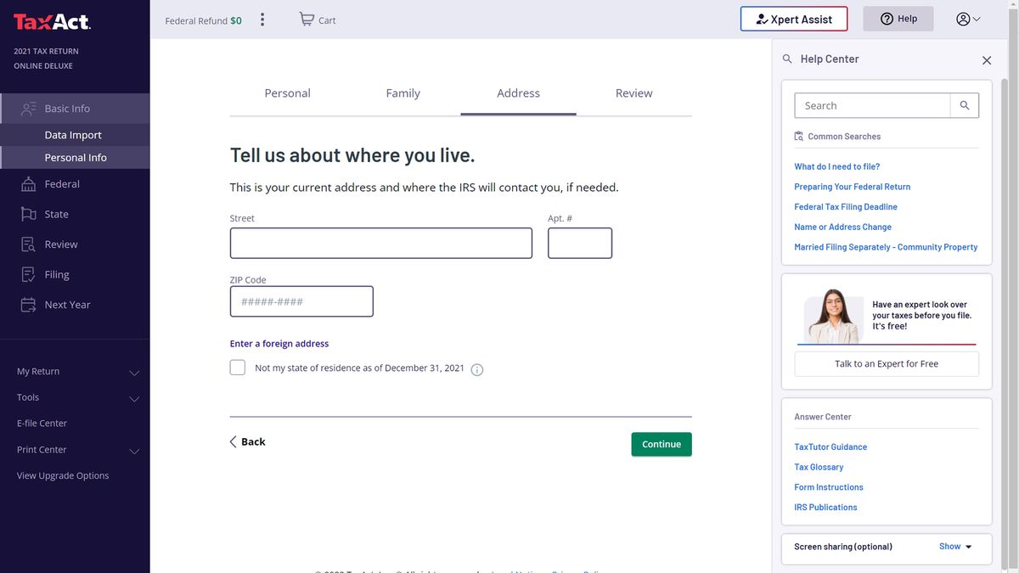Click the info tooltip beside residence checkbox

pyautogui.click(x=476, y=369)
